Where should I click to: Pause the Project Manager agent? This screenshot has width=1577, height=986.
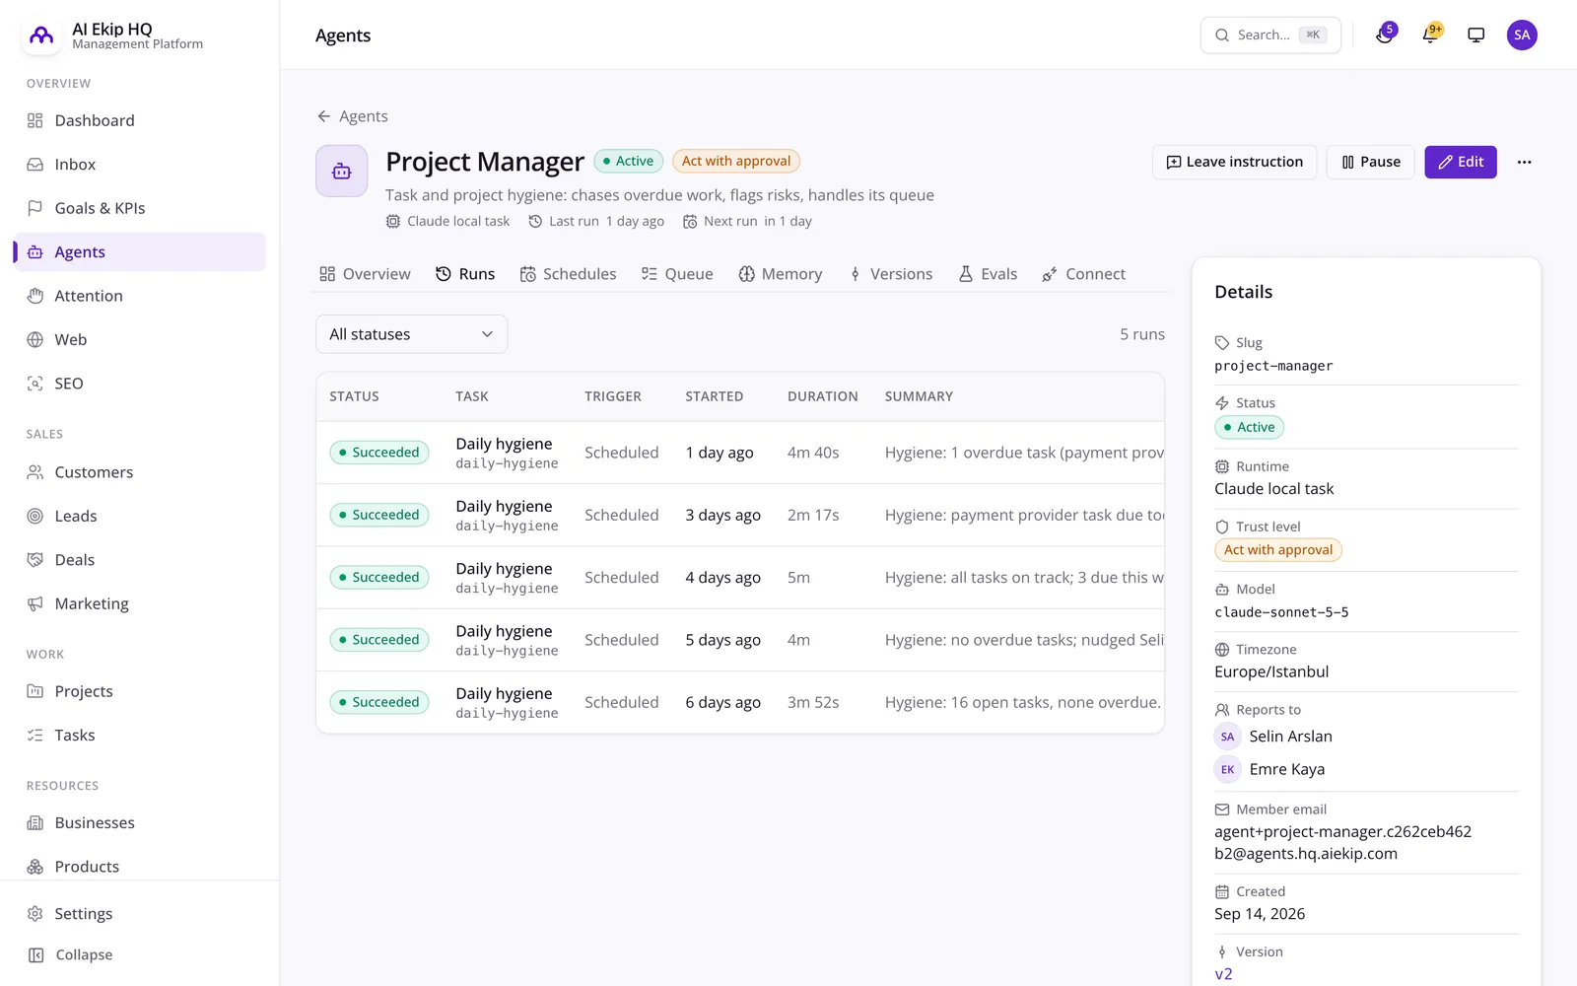1370,162
